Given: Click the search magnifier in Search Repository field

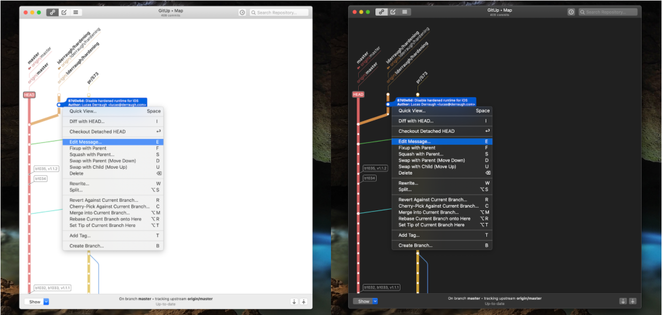Looking at the screenshot, I should 254,12.
